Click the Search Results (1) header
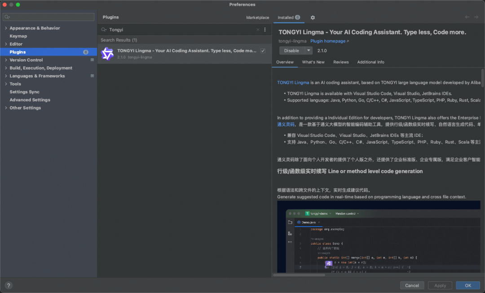Viewport: 485px width, 293px height. pos(119,40)
